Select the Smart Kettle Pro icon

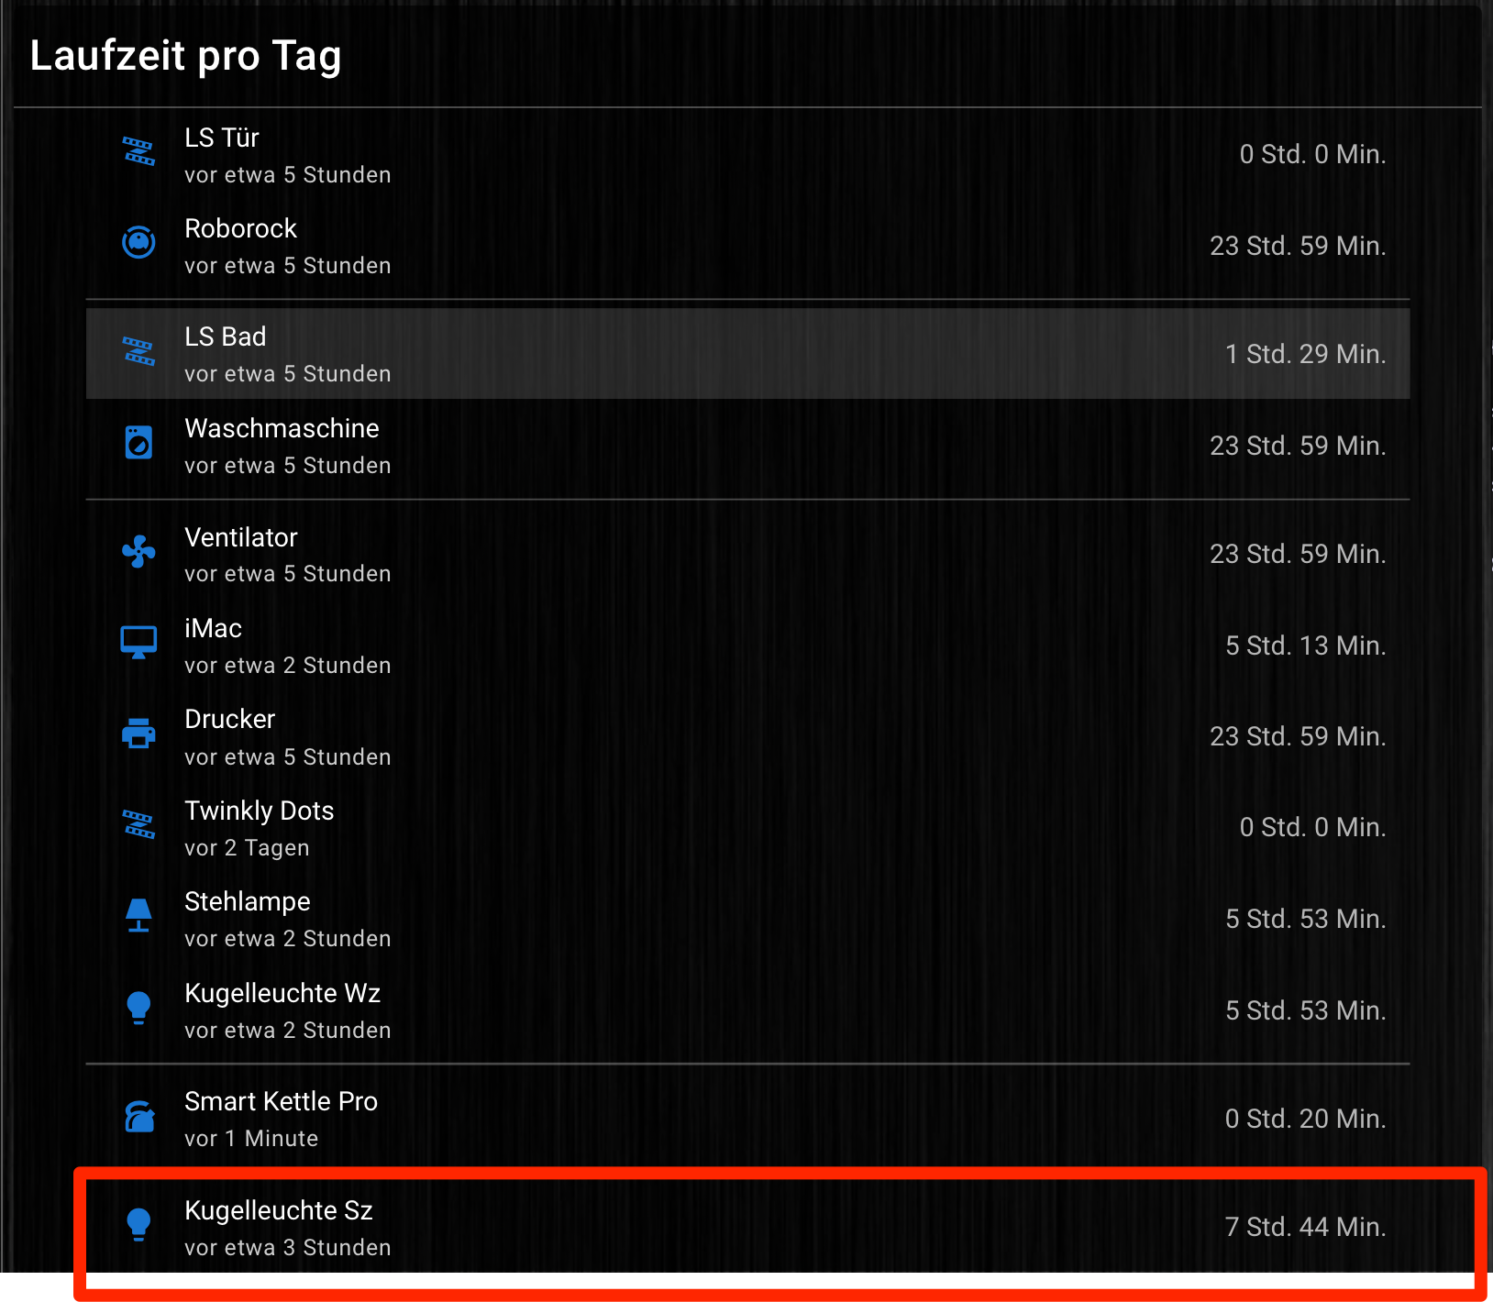(138, 1116)
